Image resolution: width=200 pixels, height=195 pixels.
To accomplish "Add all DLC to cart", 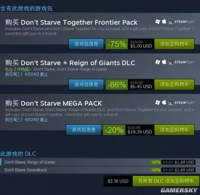I will 166,181.
